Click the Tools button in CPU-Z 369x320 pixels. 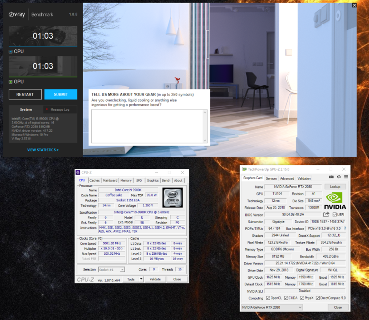131,279
